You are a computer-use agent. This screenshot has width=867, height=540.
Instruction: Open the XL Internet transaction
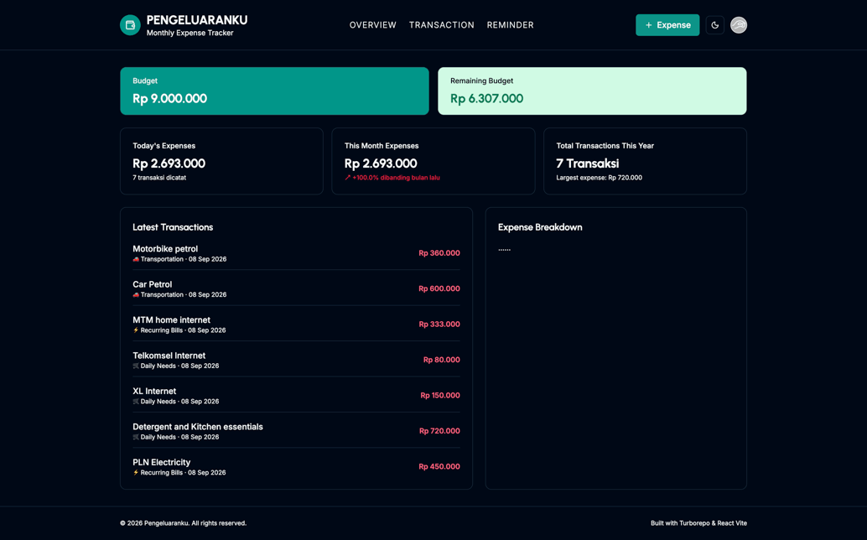(x=296, y=395)
